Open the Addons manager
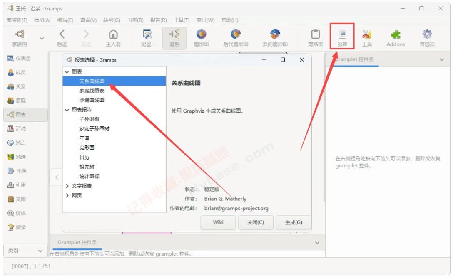The height and width of the screenshot is (278, 453). click(x=396, y=38)
